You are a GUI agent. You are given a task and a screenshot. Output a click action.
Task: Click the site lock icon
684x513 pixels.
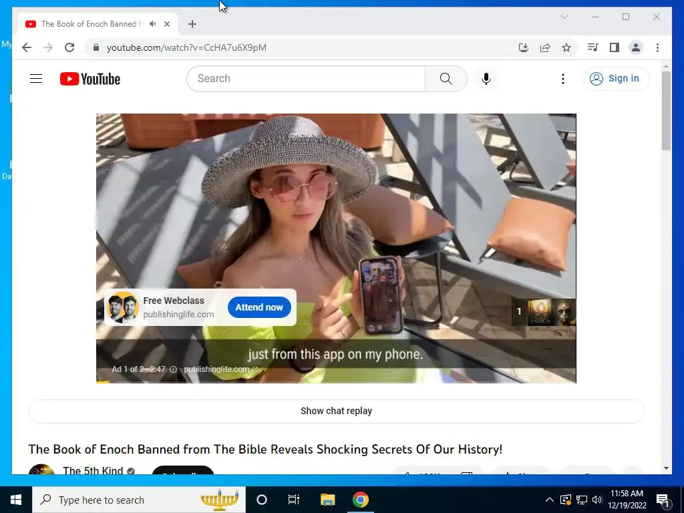point(96,47)
